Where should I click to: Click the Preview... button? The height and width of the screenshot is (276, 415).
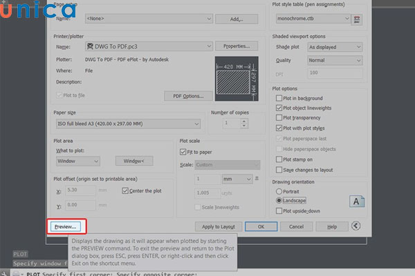66,226
